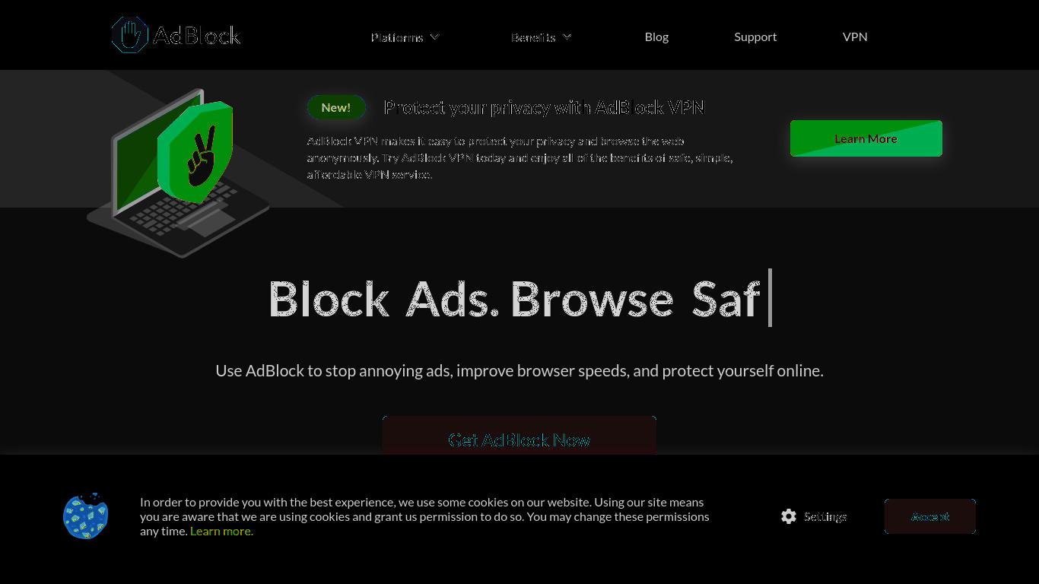Accept the cookies
Image resolution: width=1039 pixels, height=584 pixels.
pyautogui.click(x=930, y=516)
